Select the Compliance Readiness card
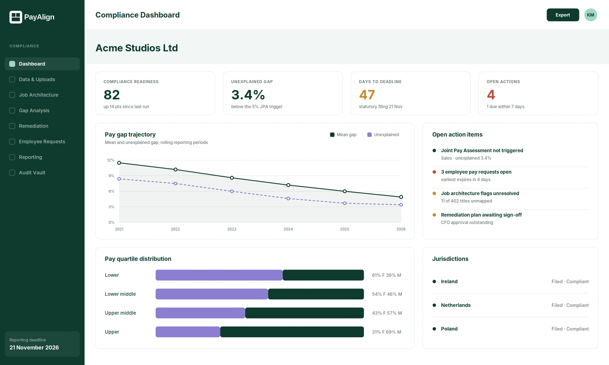Viewport: 609px width, 365px height. tap(155, 93)
